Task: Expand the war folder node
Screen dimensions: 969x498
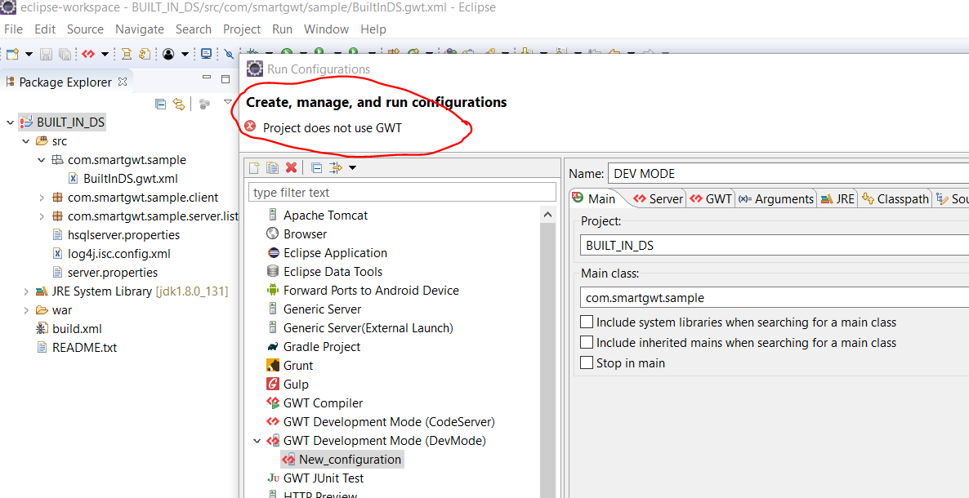Action: pyautogui.click(x=26, y=310)
